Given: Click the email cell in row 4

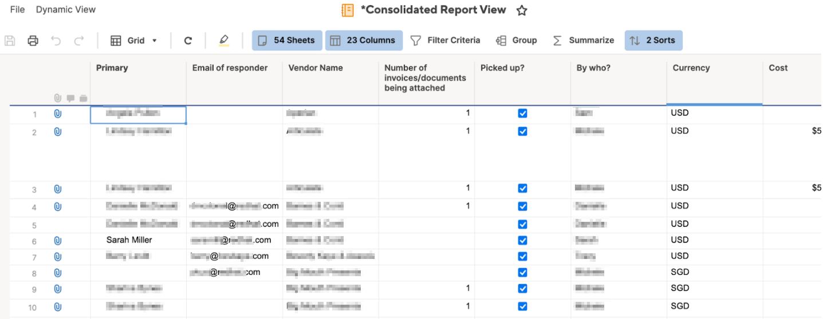Looking at the screenshot, I should (234, 207).
